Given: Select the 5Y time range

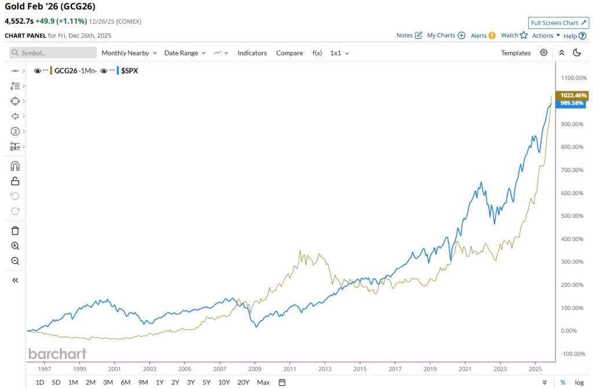Looking at the screenshot, I should 206,382.
